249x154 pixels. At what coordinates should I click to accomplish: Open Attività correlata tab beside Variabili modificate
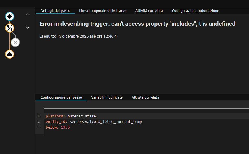[145, 97]
